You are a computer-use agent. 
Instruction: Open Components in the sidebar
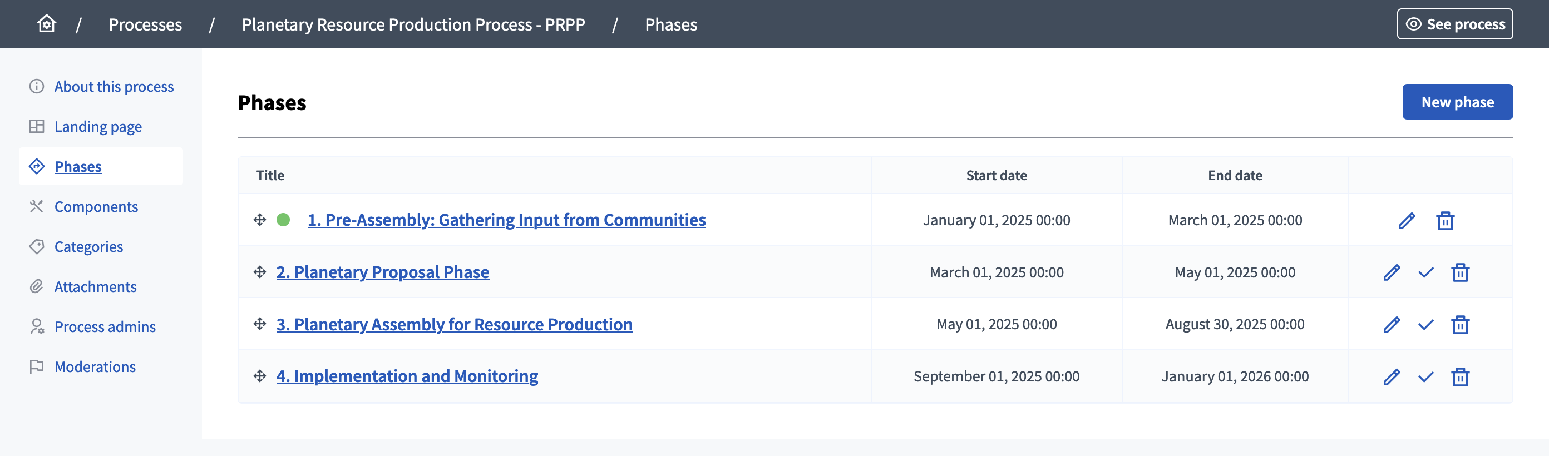coord(96,207)
